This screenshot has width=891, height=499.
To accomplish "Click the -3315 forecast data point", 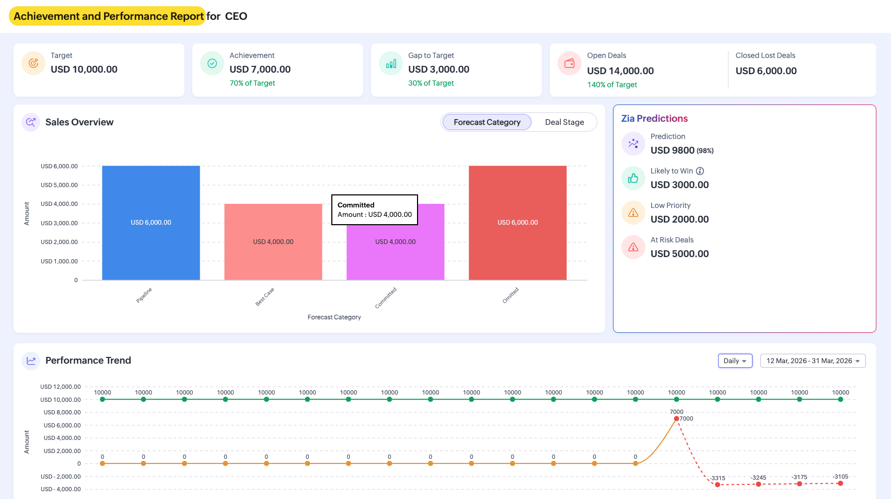I will pos(718,485).
